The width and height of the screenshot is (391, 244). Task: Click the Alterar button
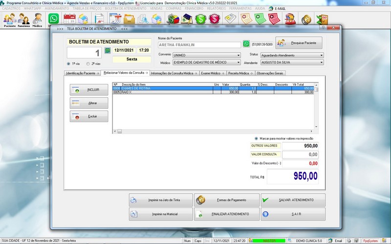tap(89, 103)
